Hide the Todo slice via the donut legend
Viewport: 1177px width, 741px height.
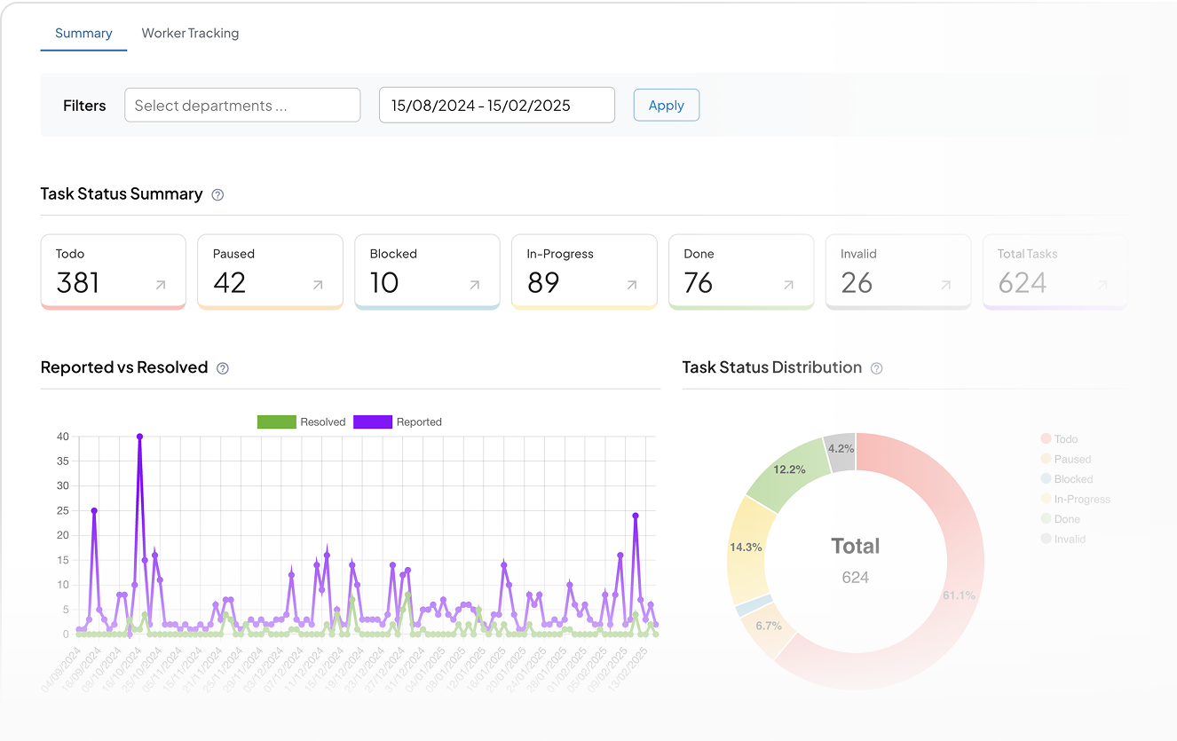[x=1061, y=438]
